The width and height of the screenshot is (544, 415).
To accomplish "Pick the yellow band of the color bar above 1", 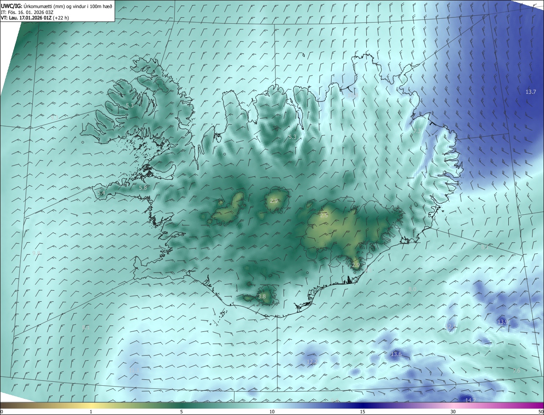I will 91,406.
